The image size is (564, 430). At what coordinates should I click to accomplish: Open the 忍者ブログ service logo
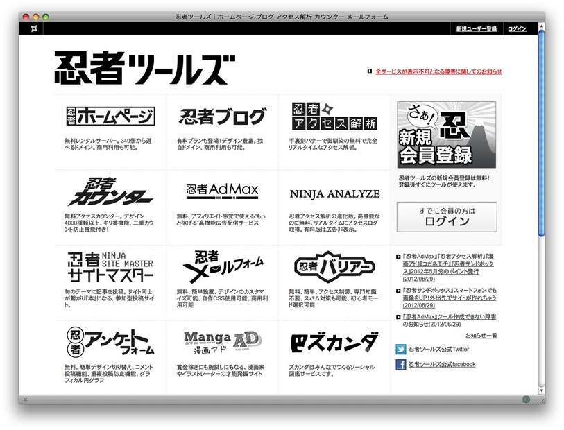[x=223, y=117]
